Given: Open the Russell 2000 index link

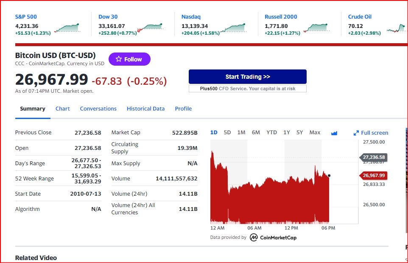Looking at the screenshot, I should [x=281, y=17].
